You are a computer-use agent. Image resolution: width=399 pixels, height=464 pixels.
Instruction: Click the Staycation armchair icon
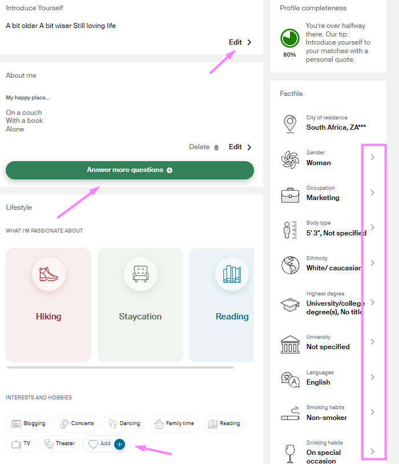(x=140, y=274)
